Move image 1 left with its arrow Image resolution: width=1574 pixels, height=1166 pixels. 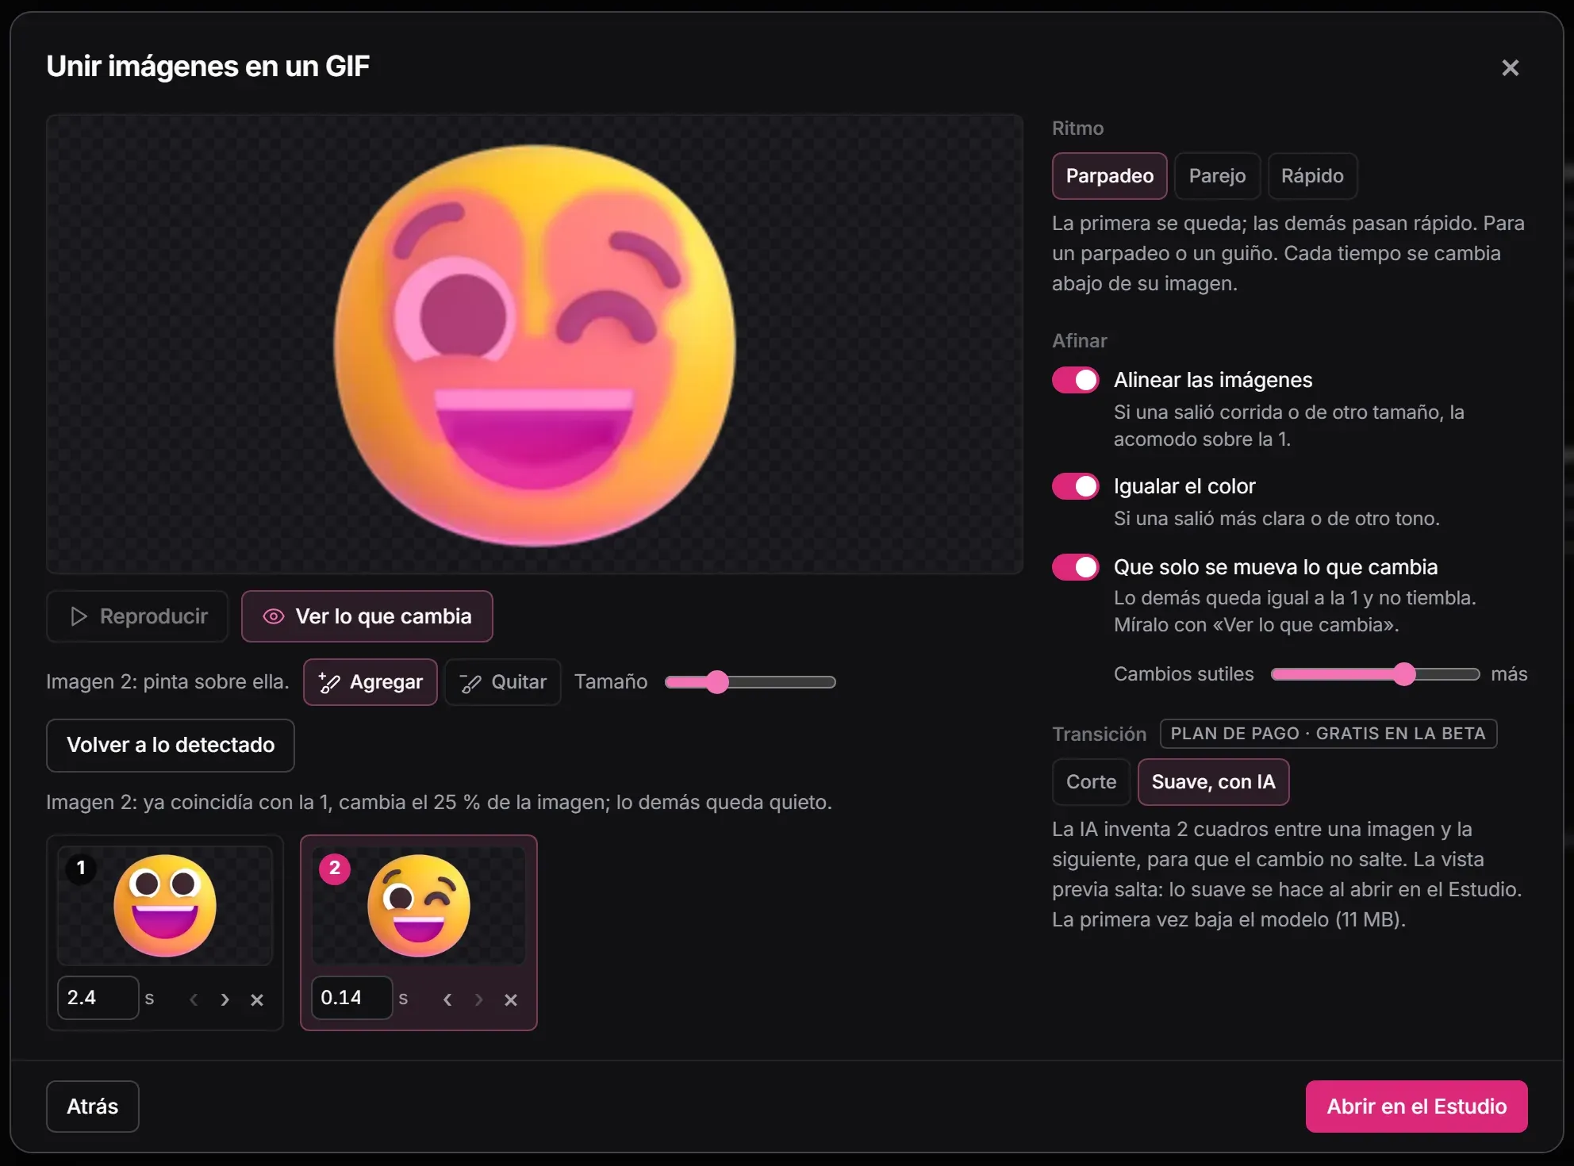pos(194,999)
